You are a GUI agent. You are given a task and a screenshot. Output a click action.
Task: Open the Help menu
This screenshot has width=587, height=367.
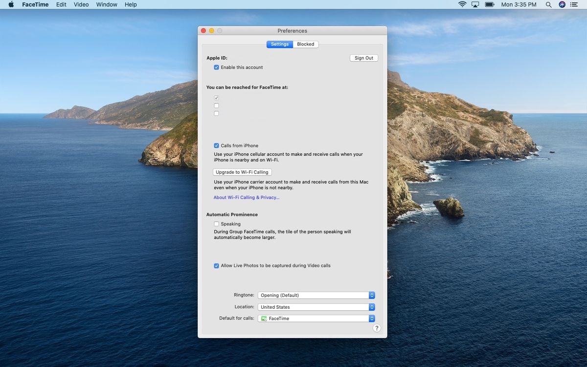tap(131, 4)
